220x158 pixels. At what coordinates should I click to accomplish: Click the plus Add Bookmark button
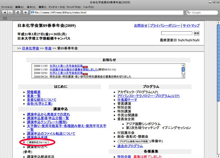coord(25,12)
